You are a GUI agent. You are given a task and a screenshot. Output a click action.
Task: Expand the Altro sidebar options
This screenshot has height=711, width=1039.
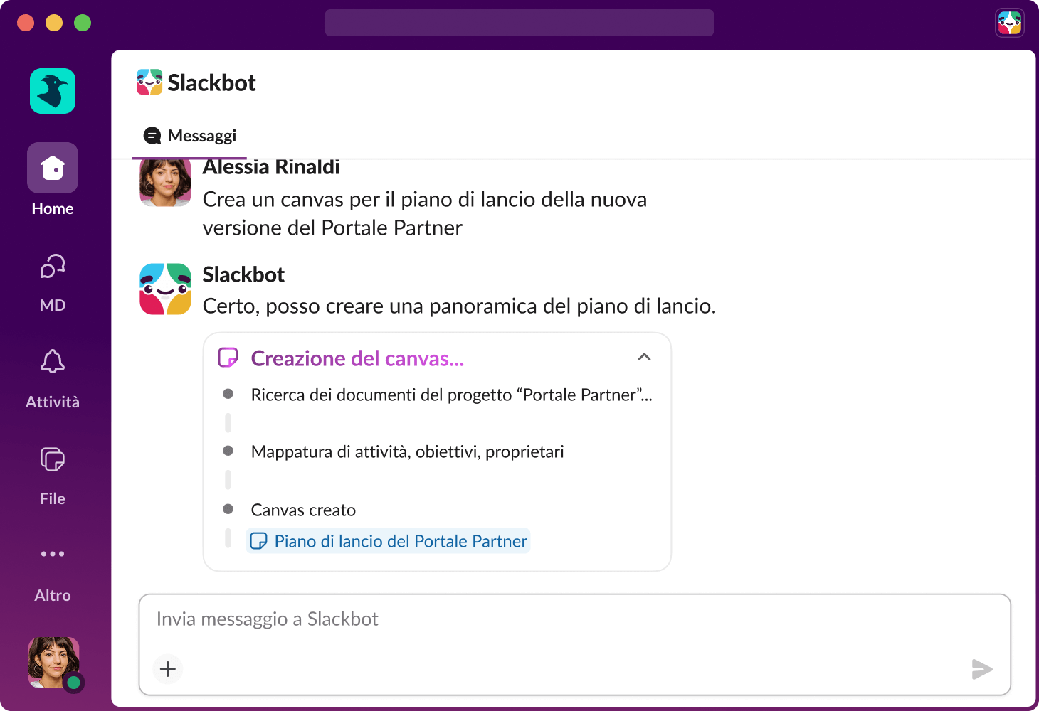tap(52, 554)
